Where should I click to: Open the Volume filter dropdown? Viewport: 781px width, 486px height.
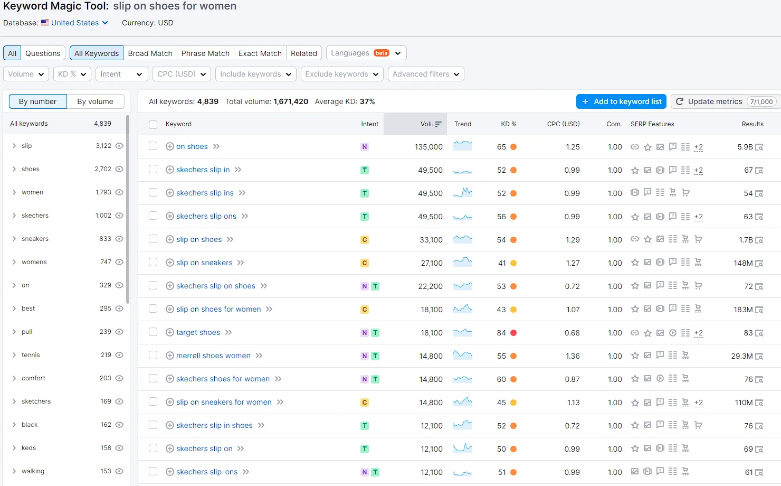(x=26, y=74)
